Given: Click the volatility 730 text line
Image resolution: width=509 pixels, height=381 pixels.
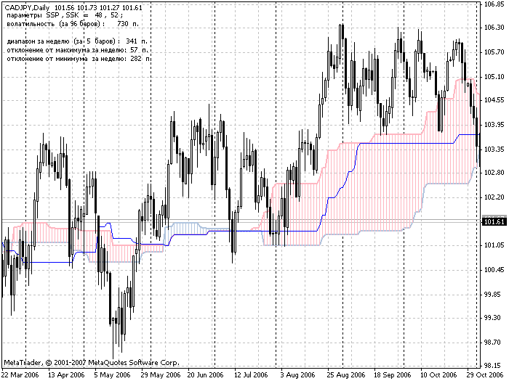Looking at the screenshot, I should (73, 24).
